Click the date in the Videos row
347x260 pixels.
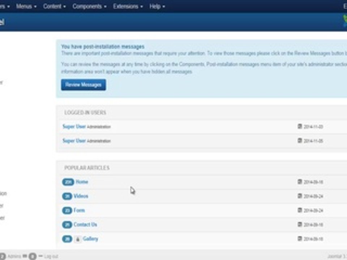point(313,196)
